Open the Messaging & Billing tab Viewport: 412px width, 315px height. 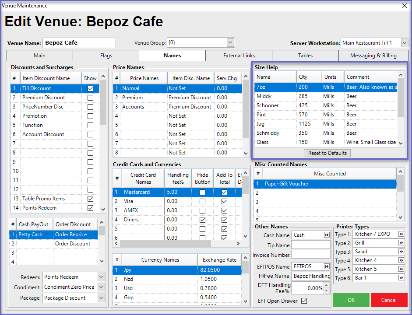coord(373,56)
